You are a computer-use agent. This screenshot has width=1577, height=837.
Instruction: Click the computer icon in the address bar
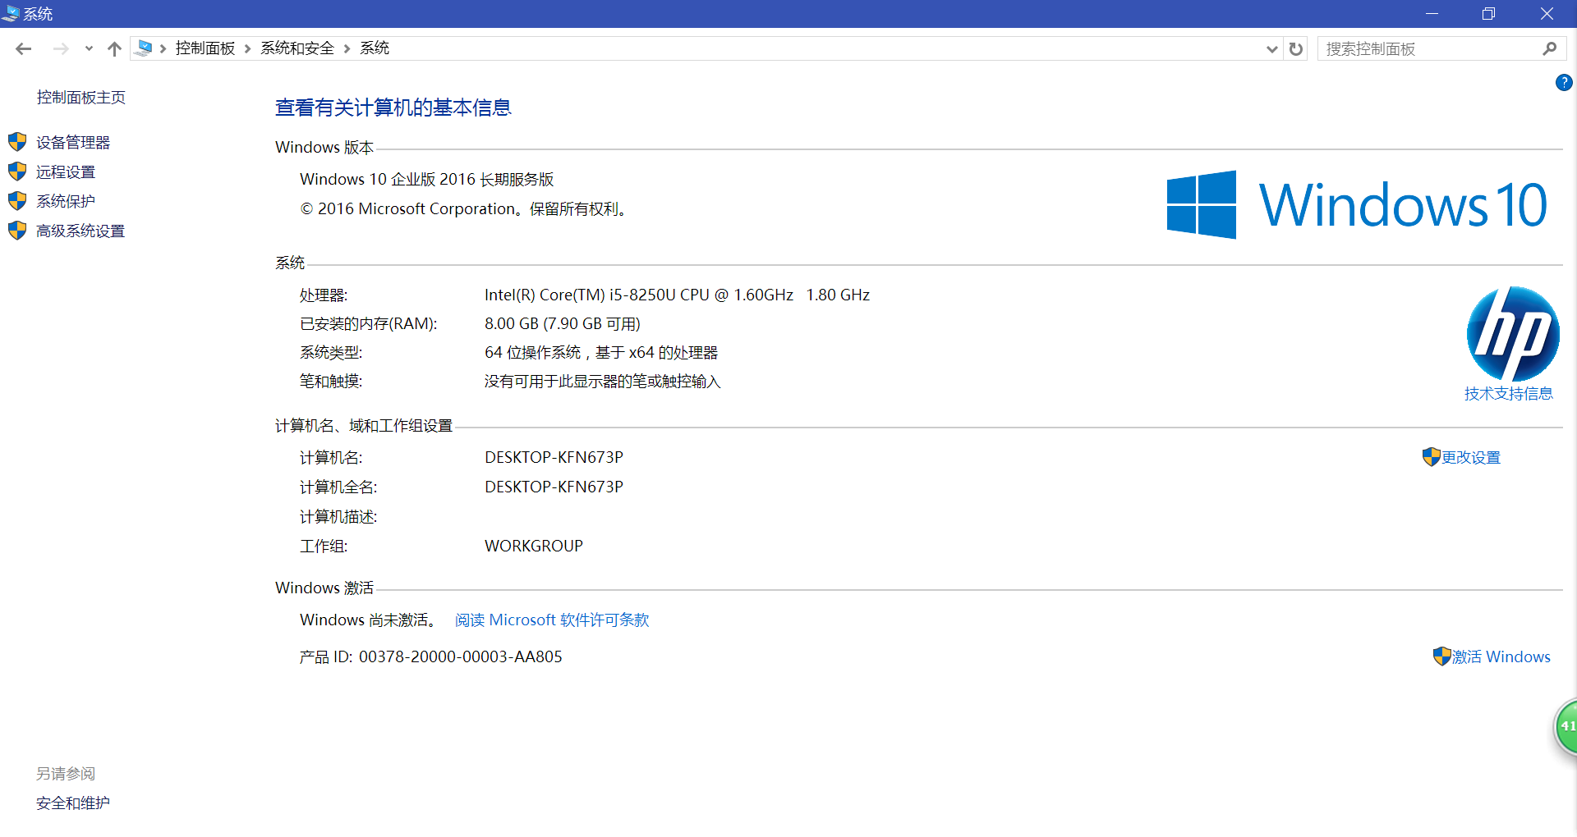[145, 48]
